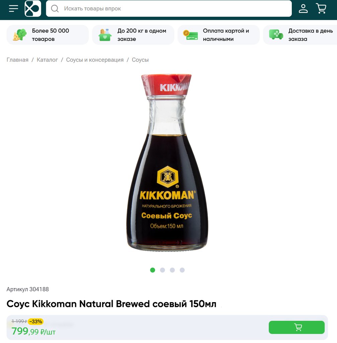Click the Kikkoman bottle product image

[167, 162]
